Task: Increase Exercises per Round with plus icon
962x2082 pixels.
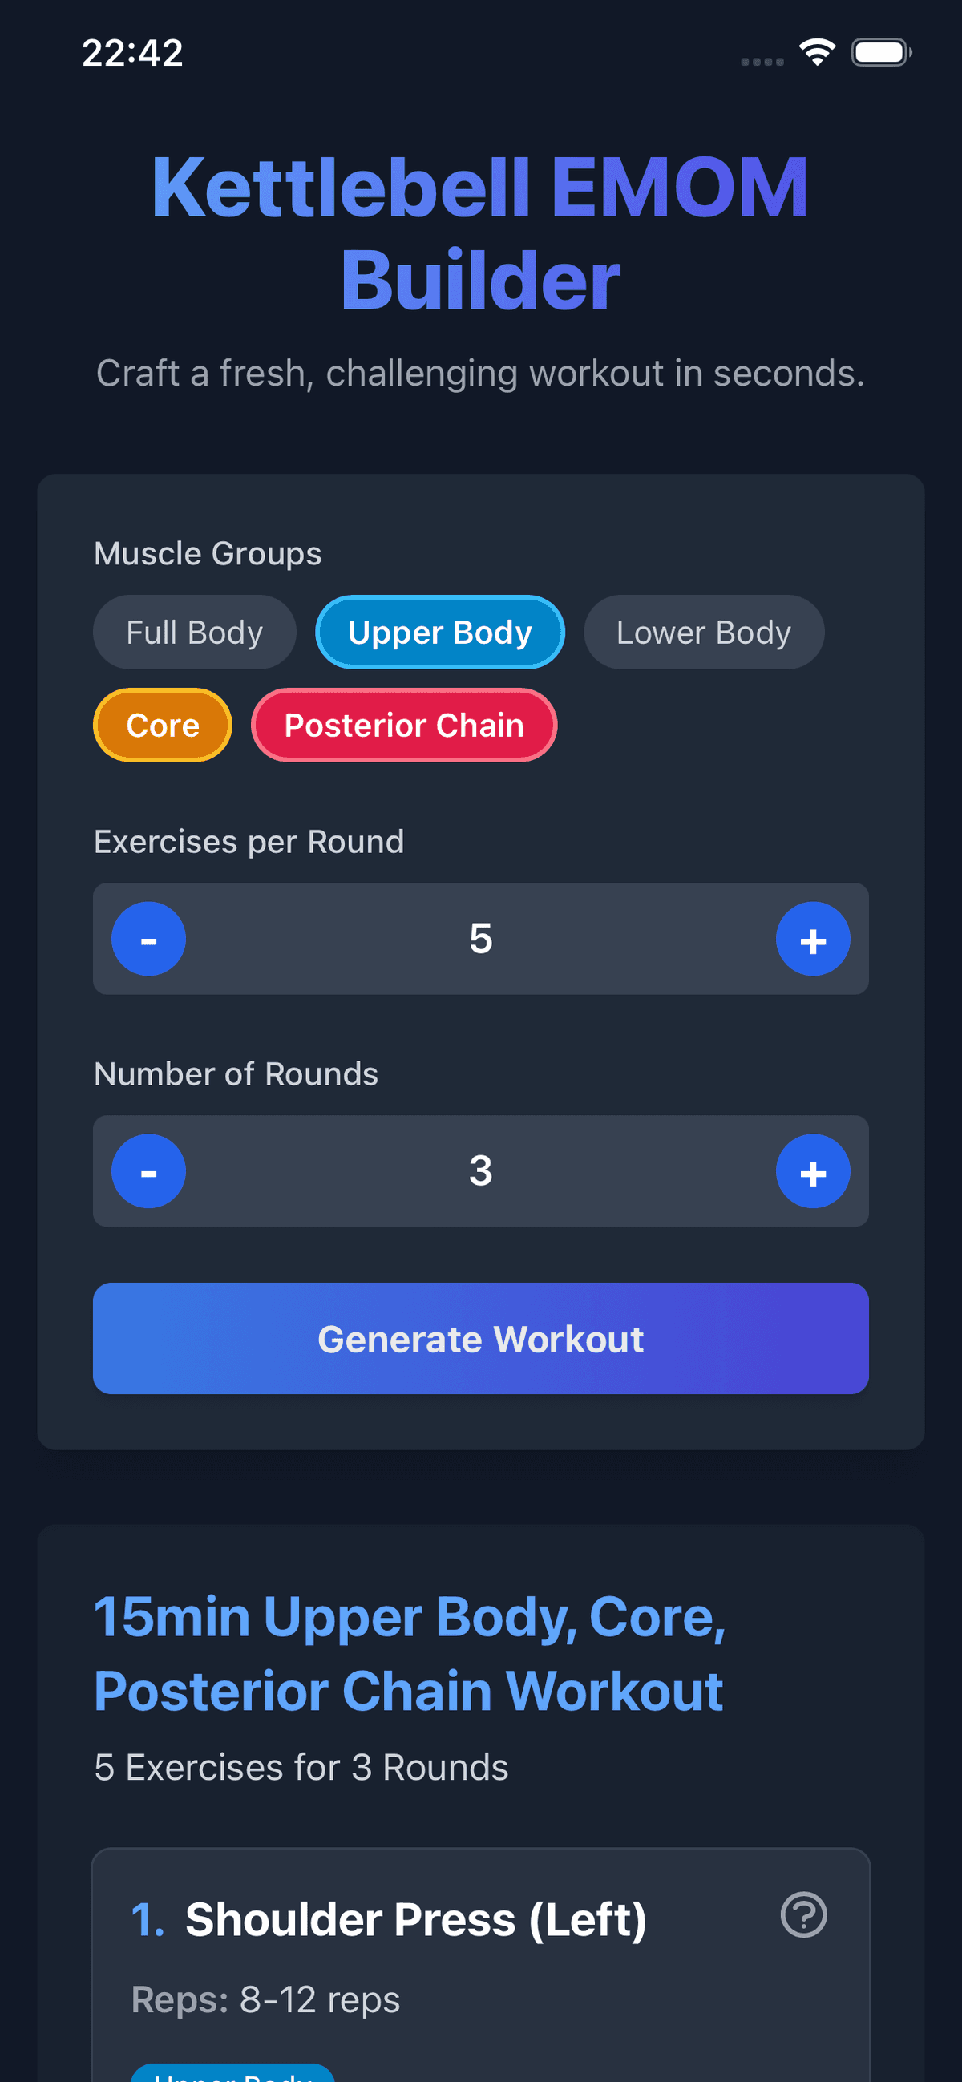Action: point(813,938)
